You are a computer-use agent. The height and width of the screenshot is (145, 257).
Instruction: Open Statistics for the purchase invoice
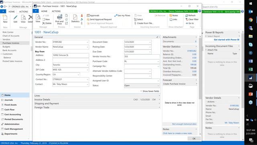click(x=75, y=19)
